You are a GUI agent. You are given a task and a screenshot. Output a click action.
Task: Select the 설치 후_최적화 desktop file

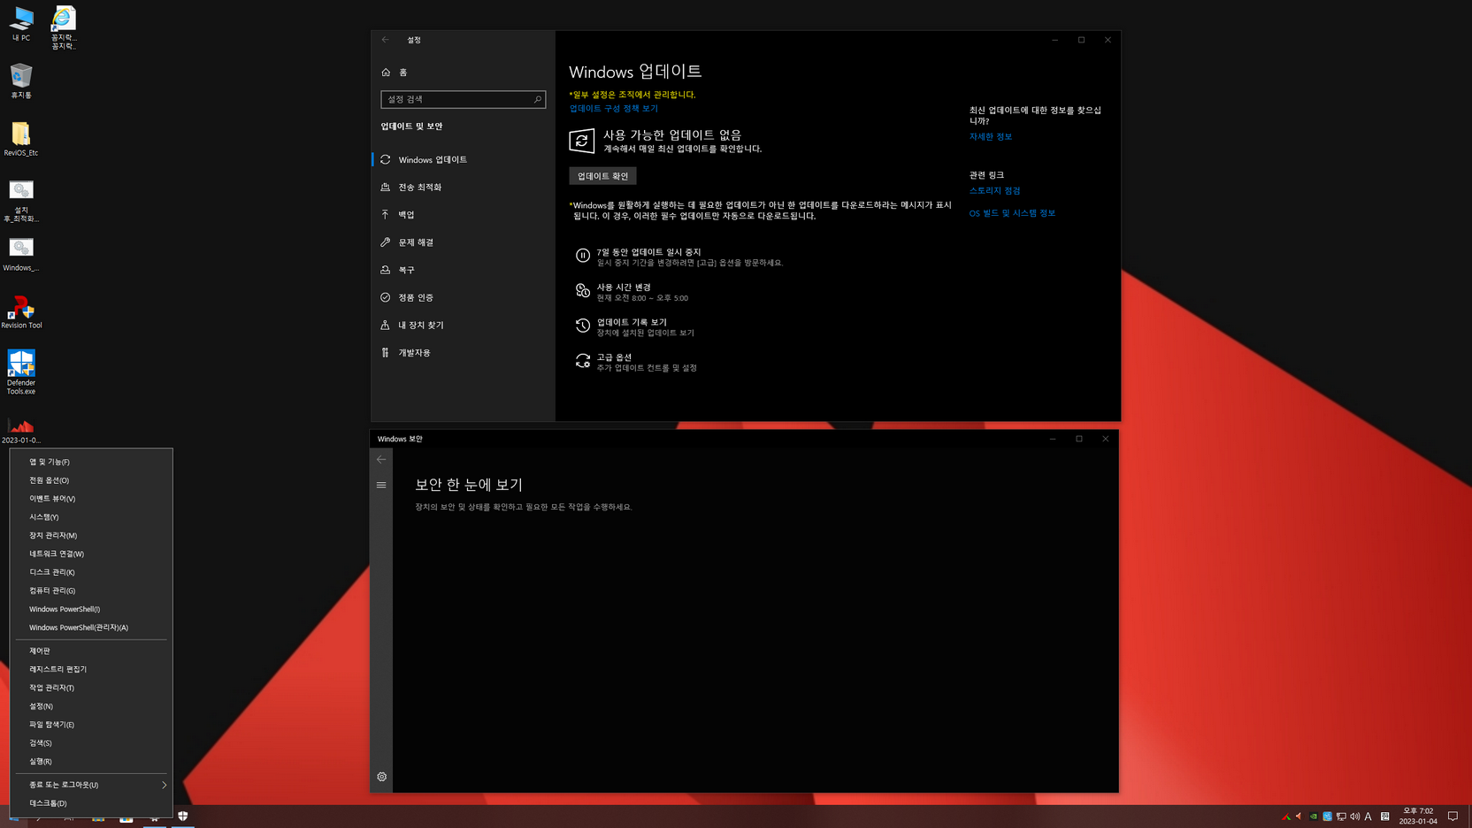click(20, 201)
